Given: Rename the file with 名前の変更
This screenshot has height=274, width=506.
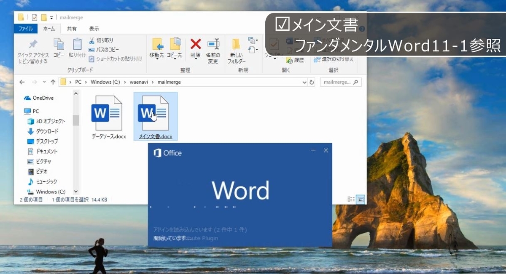Looking at the screenshot, I should [213, 51].
